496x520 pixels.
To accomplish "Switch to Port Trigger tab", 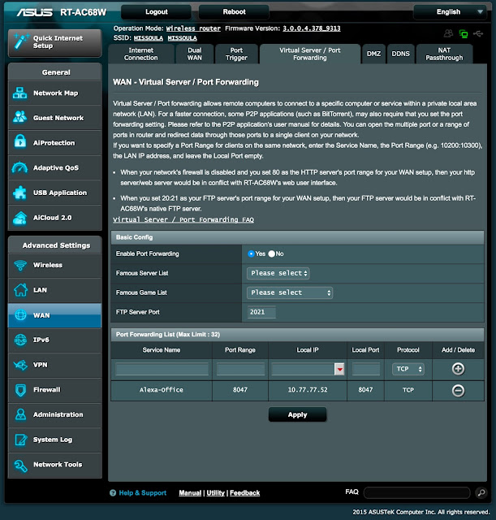I will (x=236, y=54).
